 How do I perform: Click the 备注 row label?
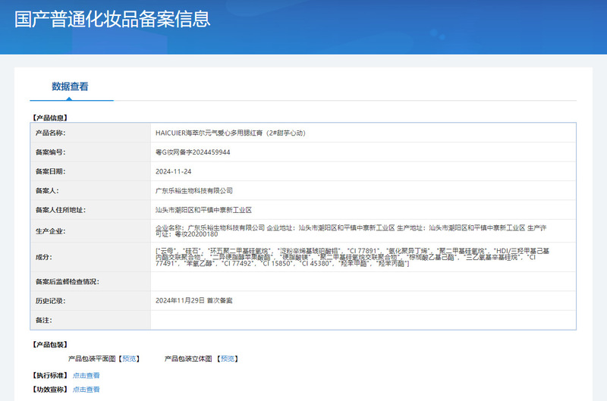point(44,320)
